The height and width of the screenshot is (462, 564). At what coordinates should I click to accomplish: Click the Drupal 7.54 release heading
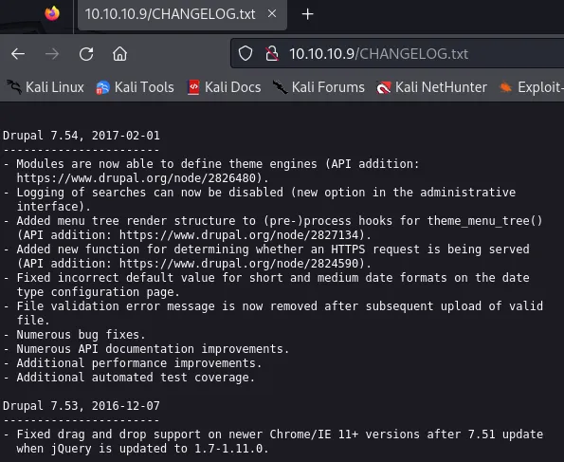[82, 136]
